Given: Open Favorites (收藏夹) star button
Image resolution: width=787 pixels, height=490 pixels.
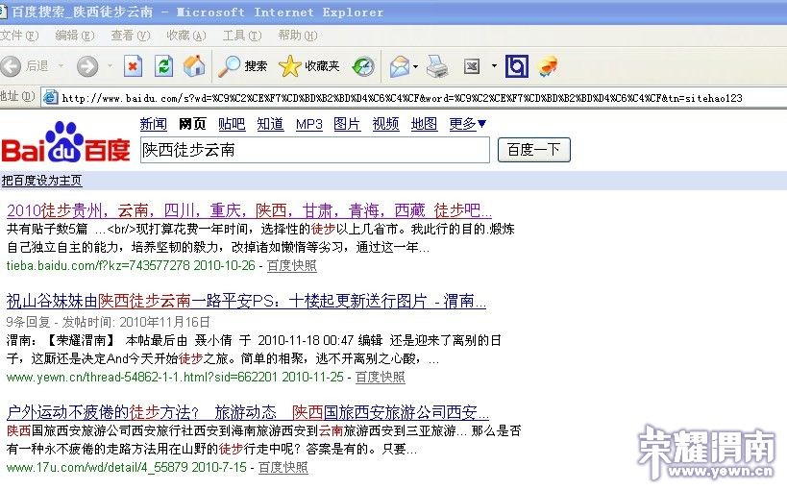Looking at the screenshot, I should click(x=309, y=66).
